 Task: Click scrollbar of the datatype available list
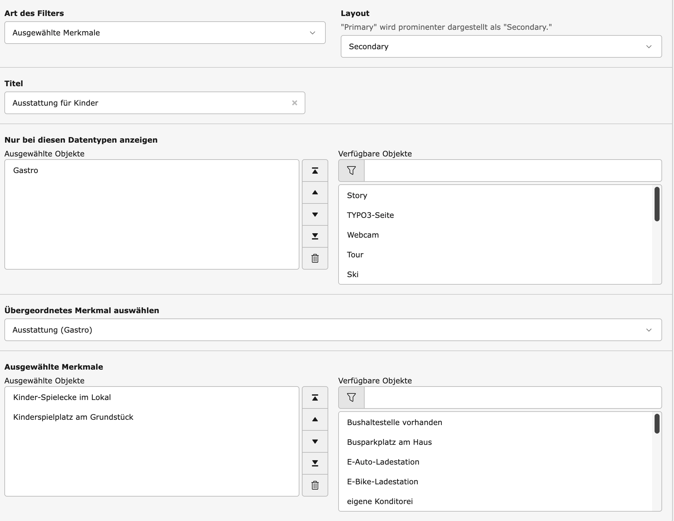(x=657, y=204)
